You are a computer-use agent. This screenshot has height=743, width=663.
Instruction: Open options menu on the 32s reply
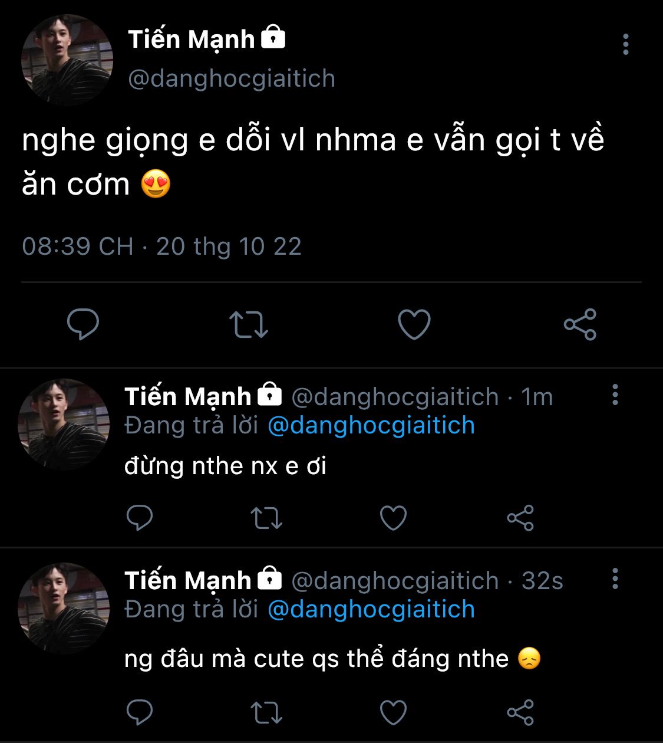(x=615, y=578)
